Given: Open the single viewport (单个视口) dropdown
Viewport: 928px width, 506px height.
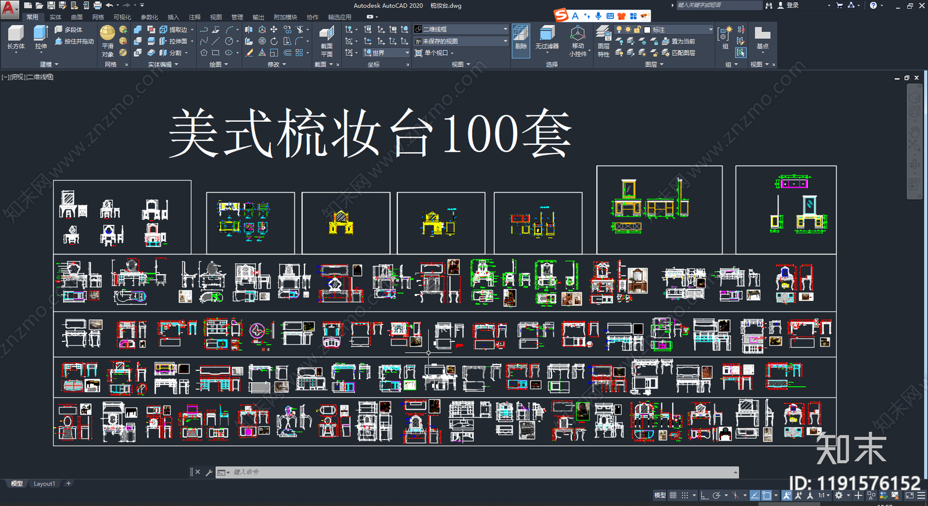Looking at the screenshot, I should [435, 53].
